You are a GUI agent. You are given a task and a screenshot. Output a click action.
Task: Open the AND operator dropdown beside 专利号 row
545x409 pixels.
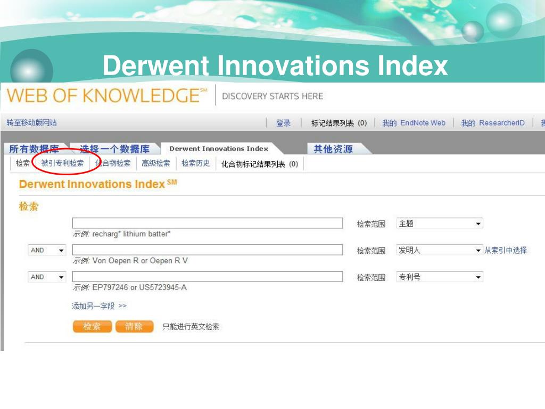[47, 277]
